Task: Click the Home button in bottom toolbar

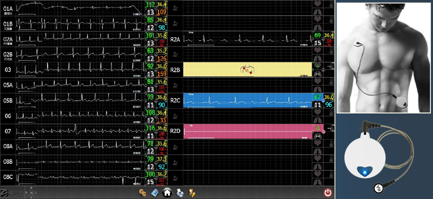Action: click(168, 193)
